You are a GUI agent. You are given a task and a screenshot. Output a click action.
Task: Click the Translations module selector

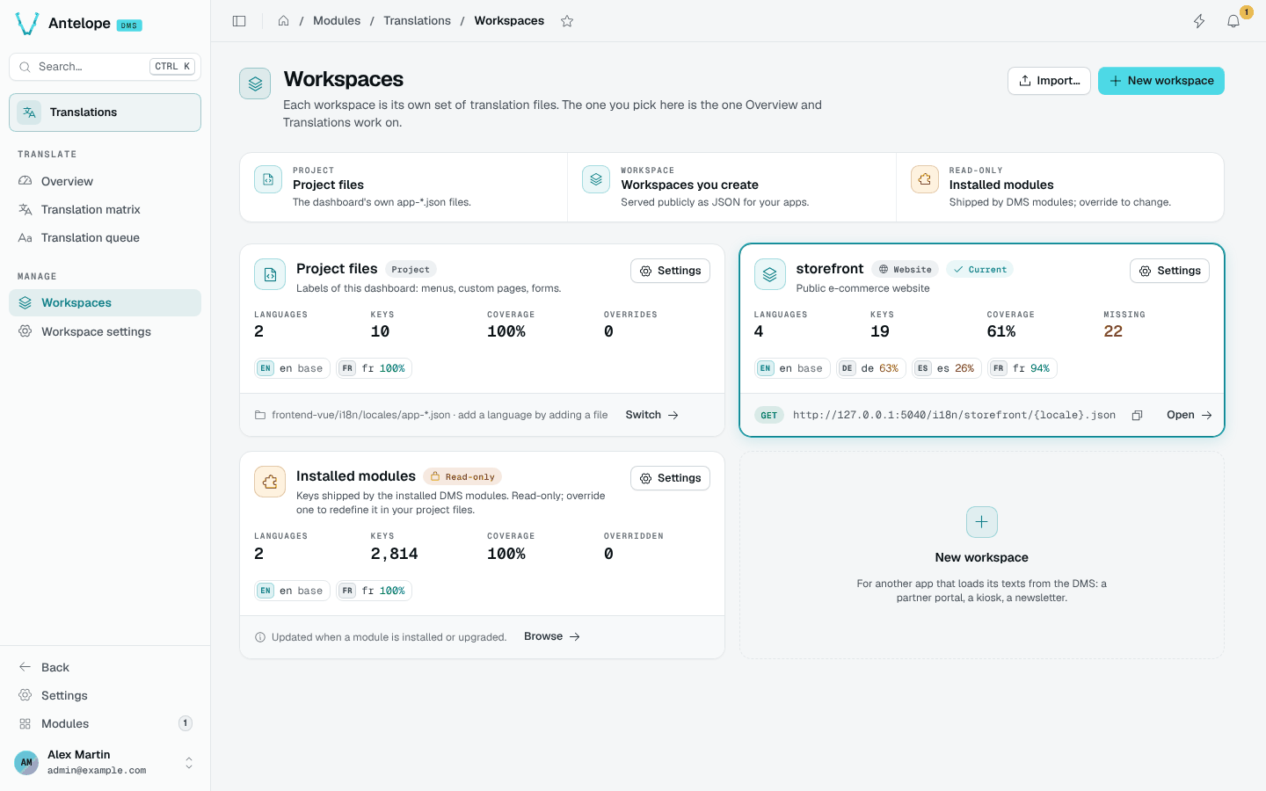pyautogui.click(x=105, y=112)
